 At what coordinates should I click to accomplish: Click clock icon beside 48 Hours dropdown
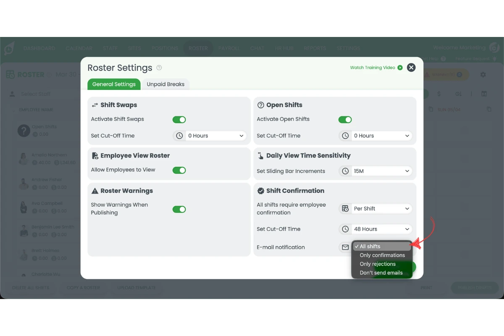(345, 229)
